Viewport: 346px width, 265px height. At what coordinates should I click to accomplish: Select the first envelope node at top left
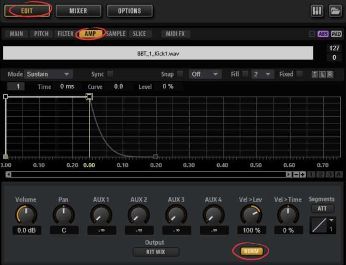6,97
